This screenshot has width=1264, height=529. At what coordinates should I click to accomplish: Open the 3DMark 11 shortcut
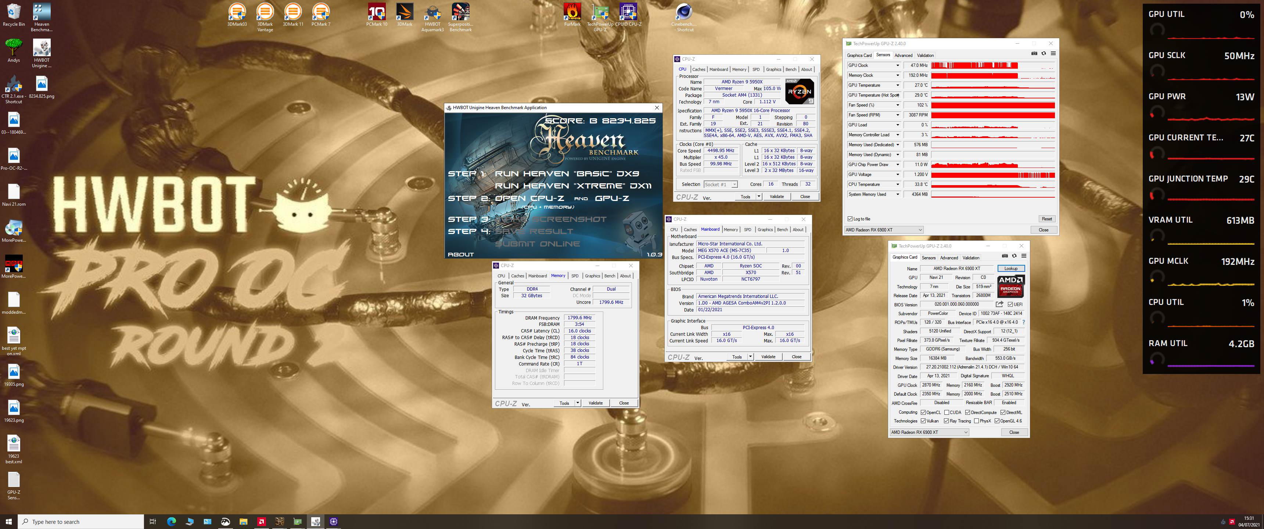click(x=293, y=15)
